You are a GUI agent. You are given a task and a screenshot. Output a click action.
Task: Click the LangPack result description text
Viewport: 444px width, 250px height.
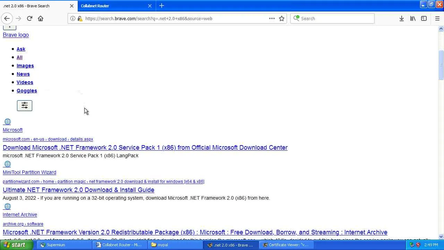[x=70, y=156]
